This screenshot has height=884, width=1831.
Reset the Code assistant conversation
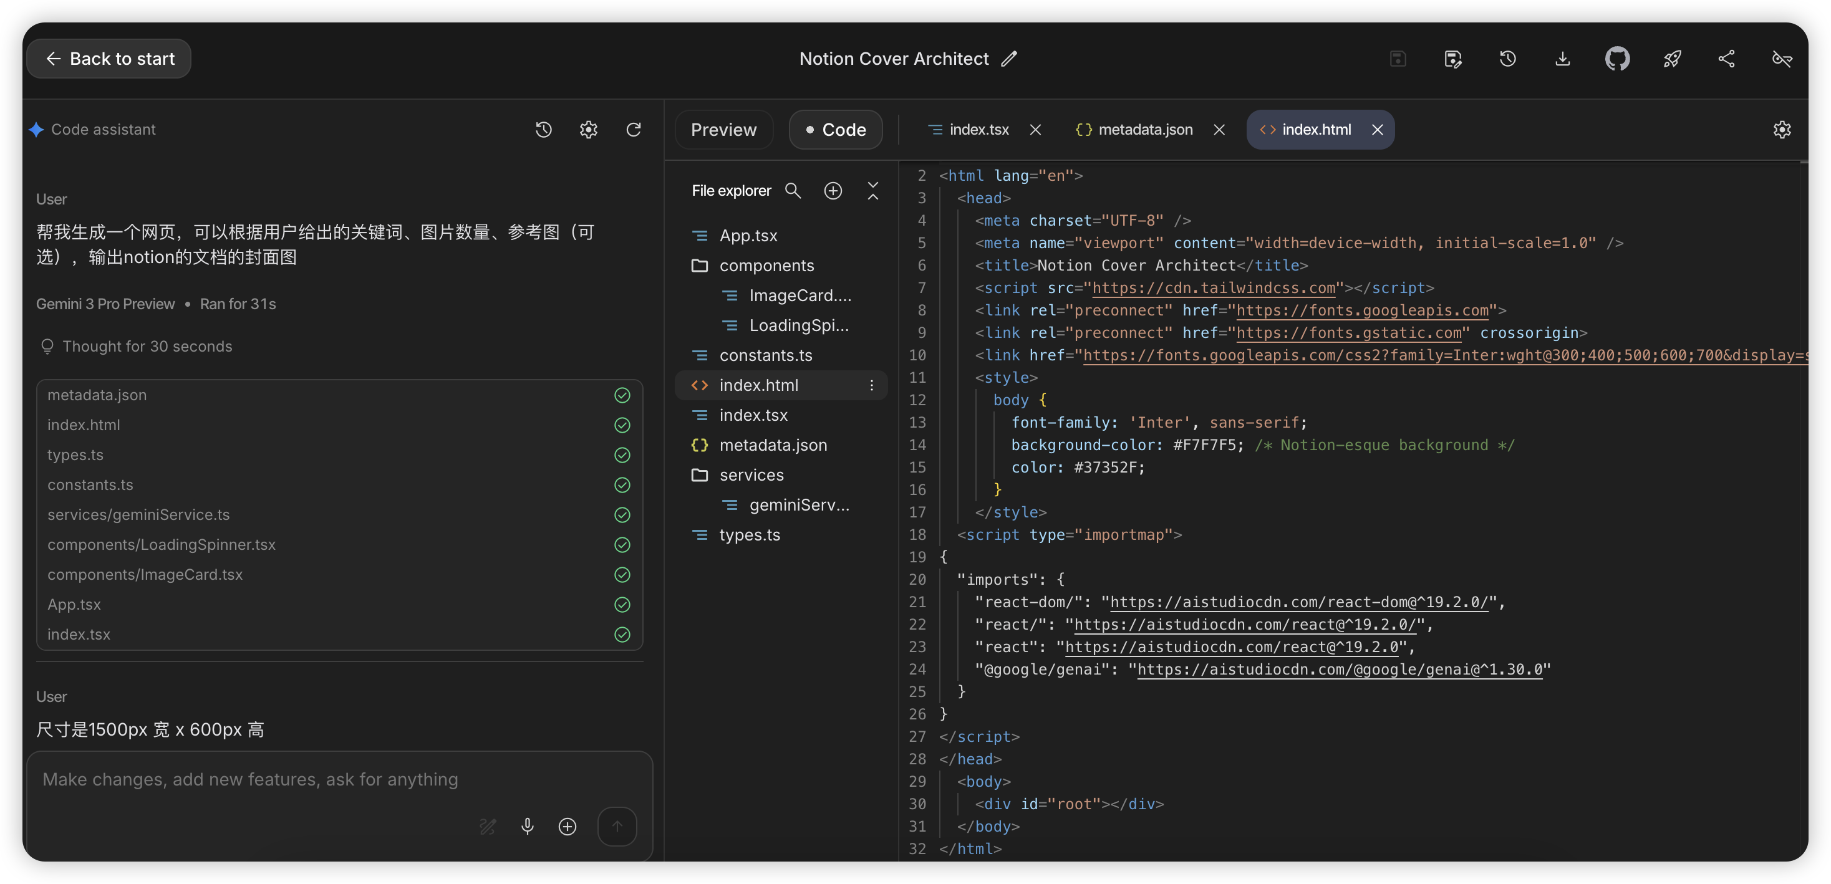634,129
